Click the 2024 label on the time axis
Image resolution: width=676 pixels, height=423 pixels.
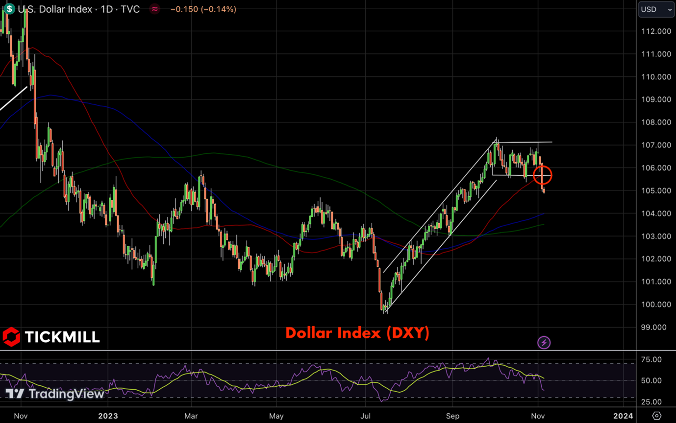click(x=623, y=416)
